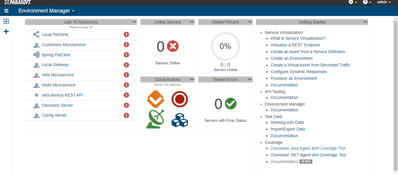Open Server Errors widget options menu
This screenshot has width=398, height=174.
250,79
